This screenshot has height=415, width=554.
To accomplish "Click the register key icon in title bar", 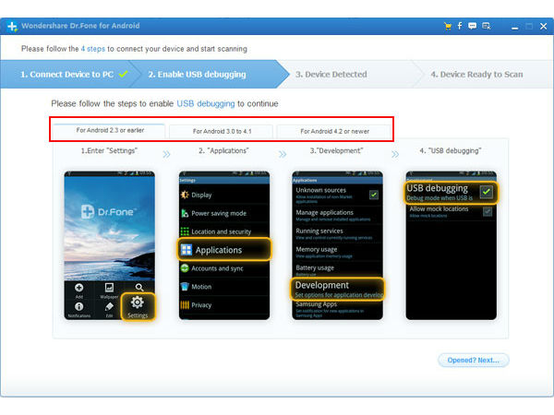I will pyautogui.click(x=487, y=26).
